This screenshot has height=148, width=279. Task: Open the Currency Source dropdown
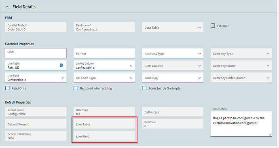point(241,66)
